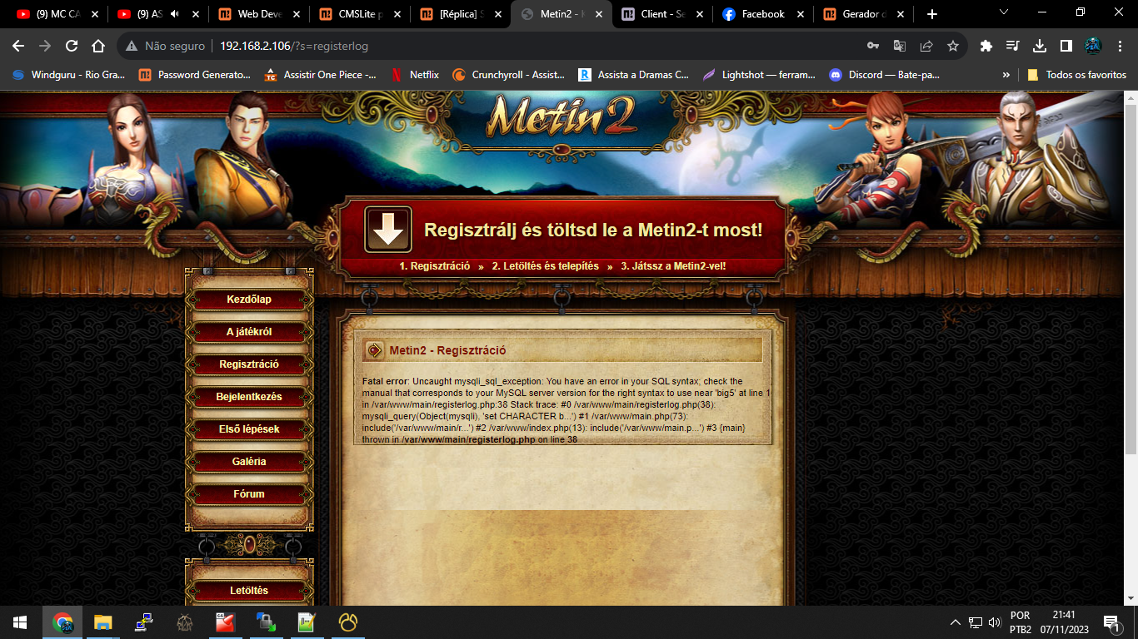This screenshot has width=1138, height=639.
Task: Open the Galéria menu item
Action: (249, 462)
